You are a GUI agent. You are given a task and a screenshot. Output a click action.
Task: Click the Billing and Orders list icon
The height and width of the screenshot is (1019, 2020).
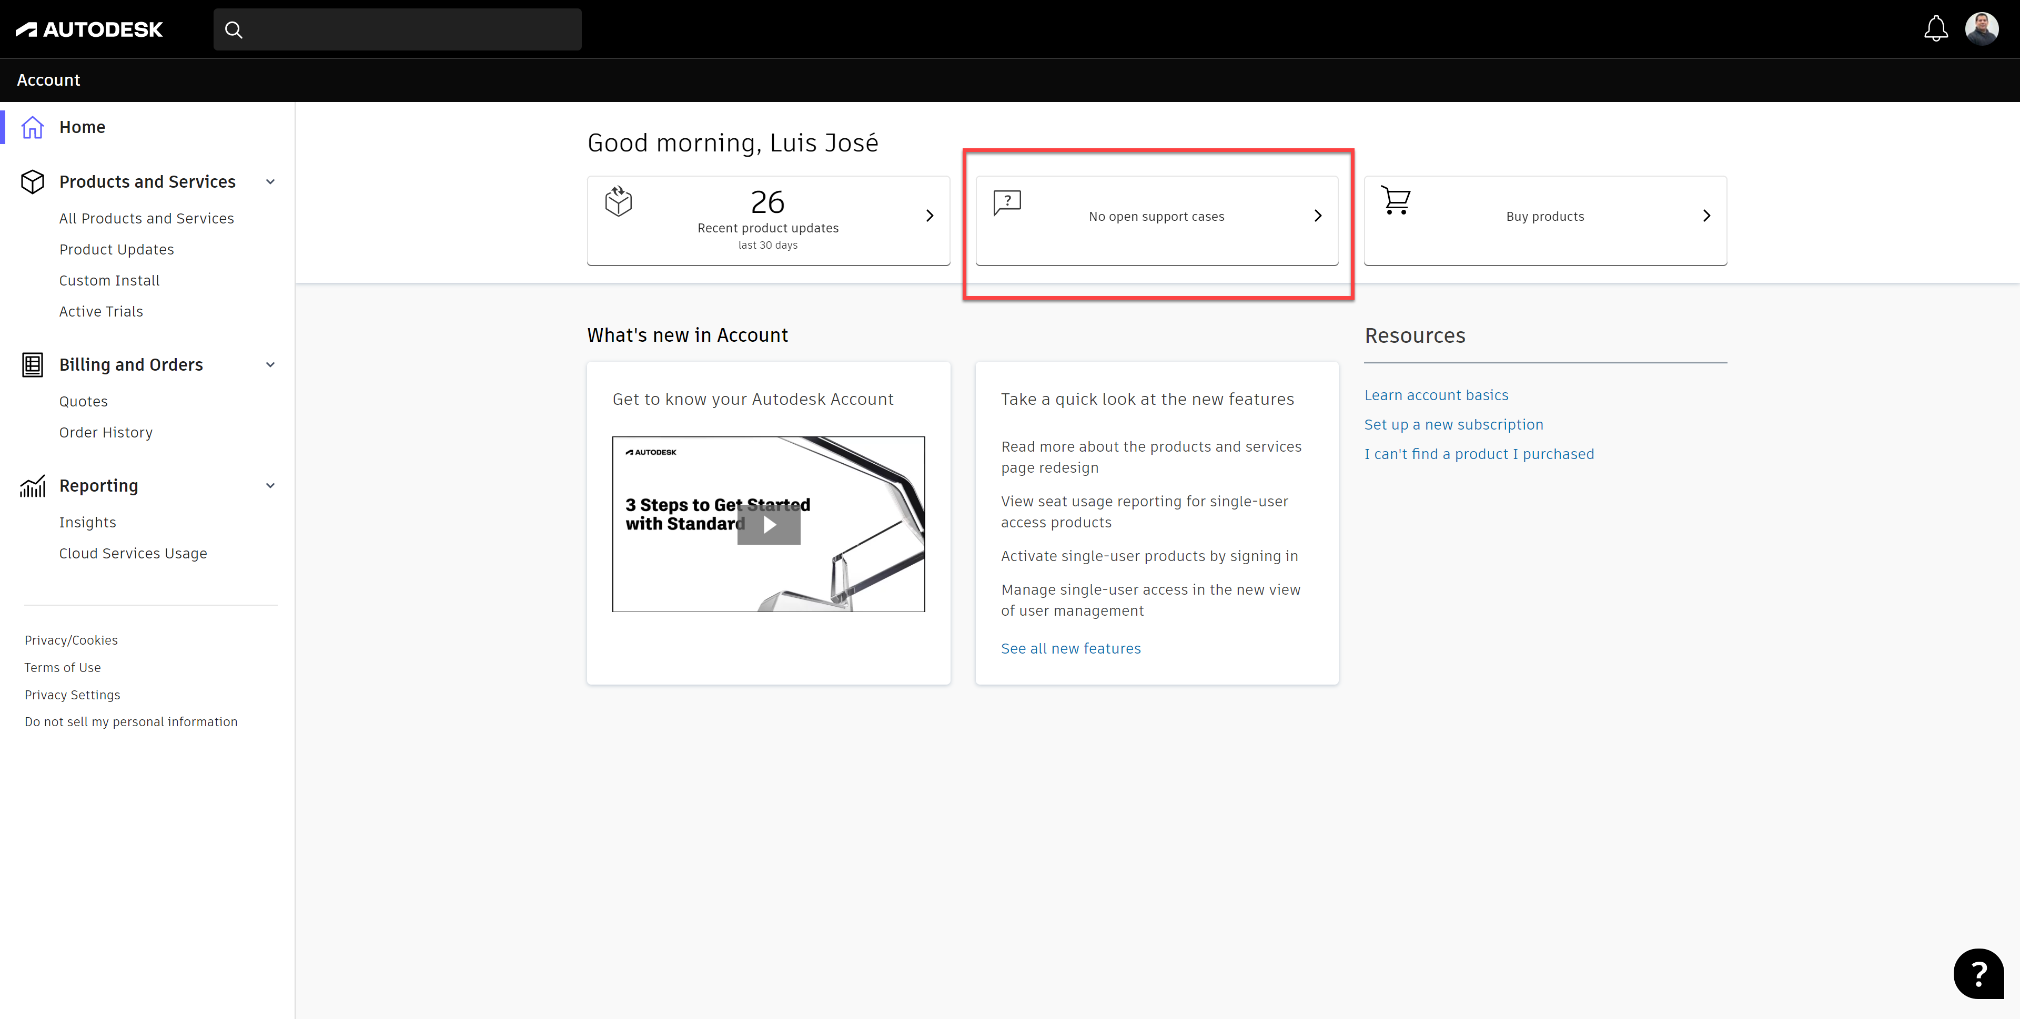click(x=32, y=364)
